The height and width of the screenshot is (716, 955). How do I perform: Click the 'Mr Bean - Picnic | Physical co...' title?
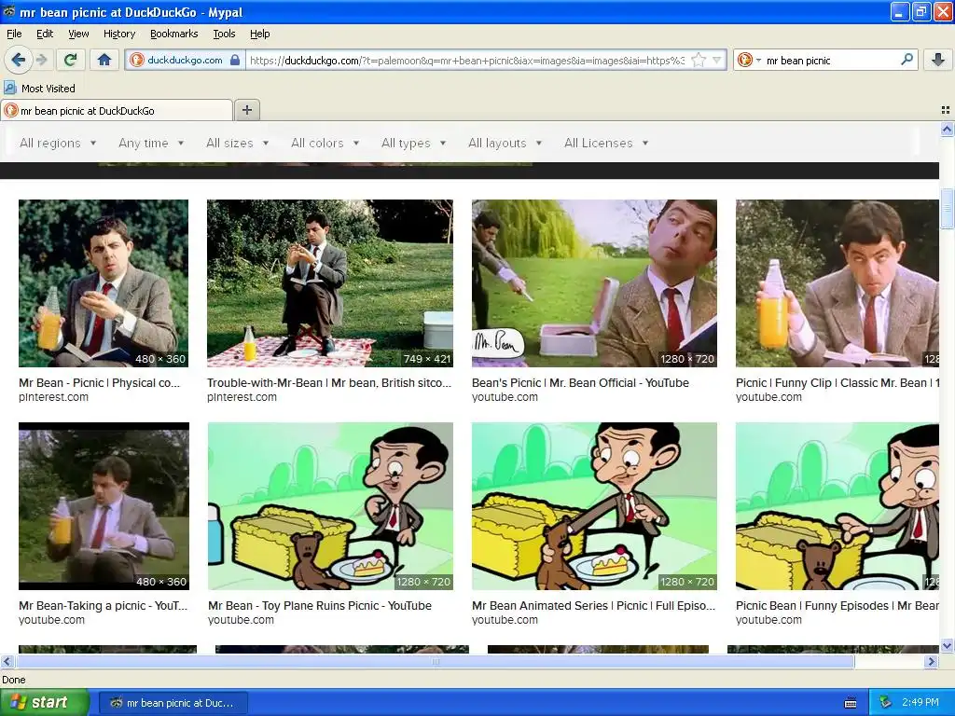click(x=99, y=383)
